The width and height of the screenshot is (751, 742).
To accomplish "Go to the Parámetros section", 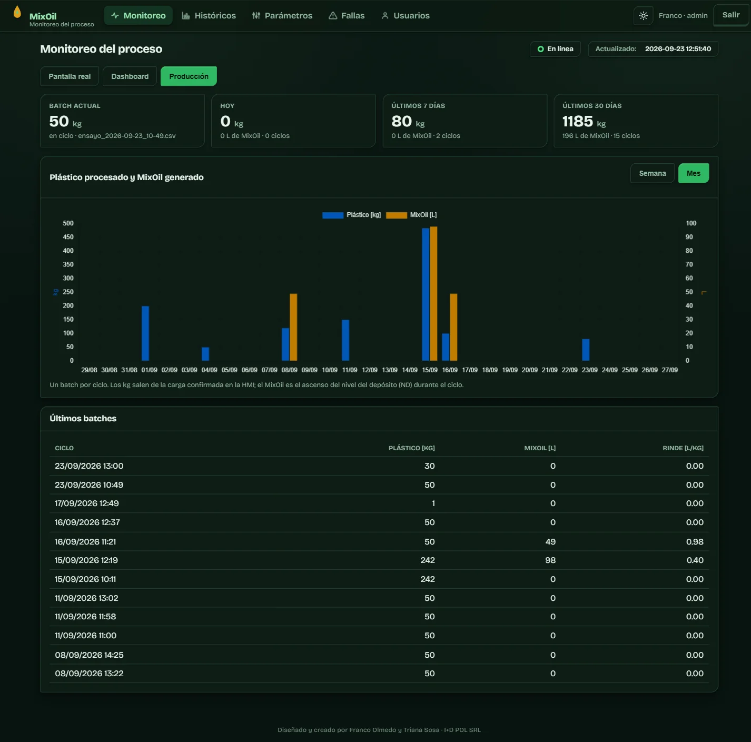I will click(282, 16).
